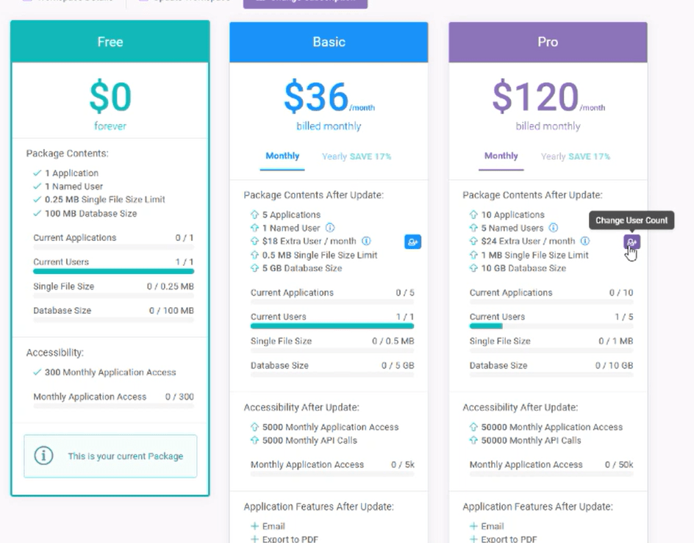Click plus icon next to Email in Basic plan
This screenshot has width=694, height=543.
coord(254,526)
